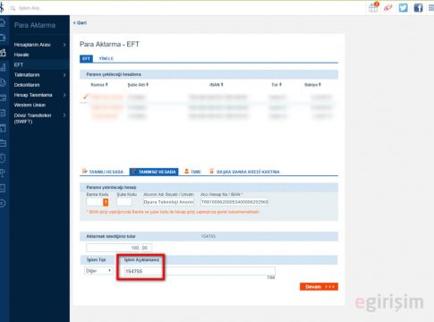
Task: Click the wallet icon in the left sidebar
Action: coord(3,38)
